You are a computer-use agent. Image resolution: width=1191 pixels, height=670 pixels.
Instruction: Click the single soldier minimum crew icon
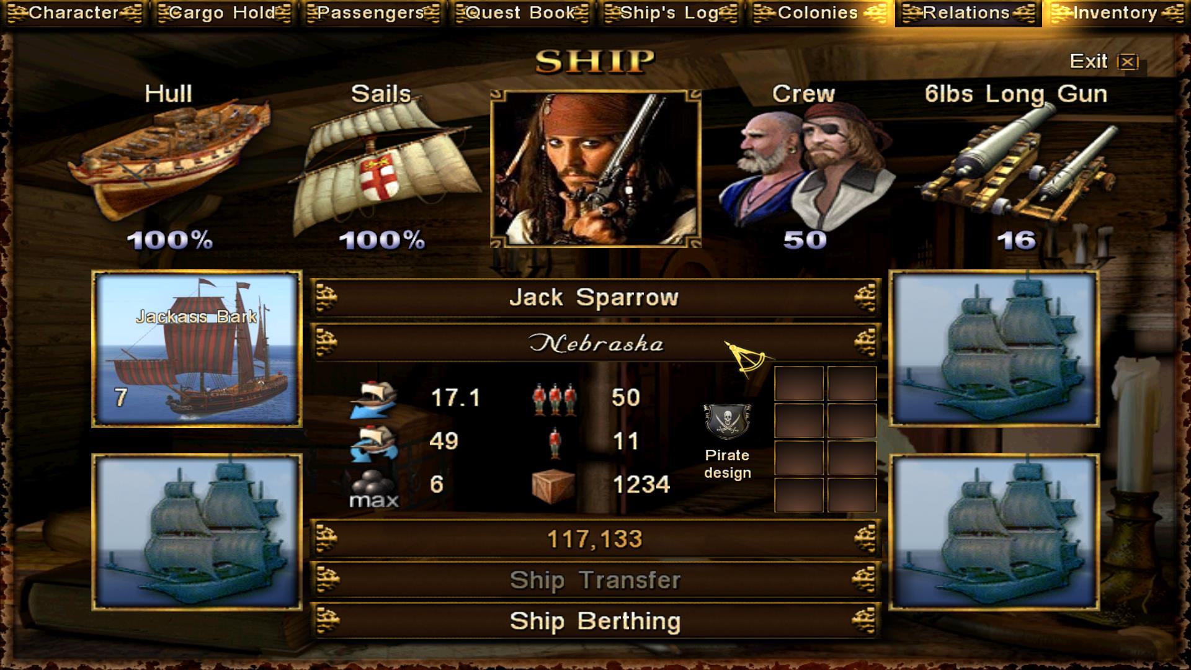[x=555, y=442]
